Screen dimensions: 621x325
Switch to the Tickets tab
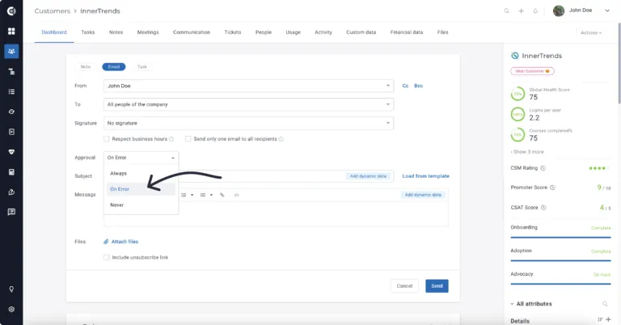[x=233, y=32]
